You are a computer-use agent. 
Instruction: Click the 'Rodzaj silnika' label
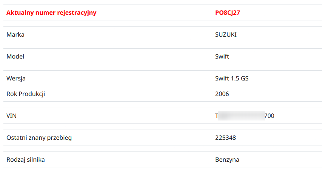pyautogui.click(x=26, y=159)
